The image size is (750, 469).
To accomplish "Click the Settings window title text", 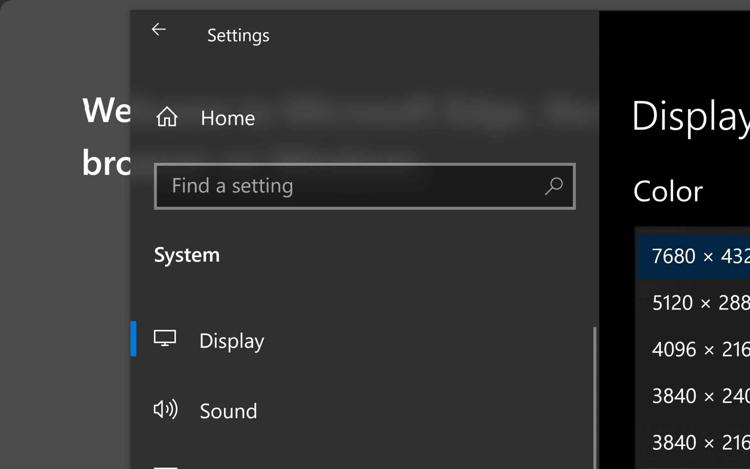I will coord(238,35).
